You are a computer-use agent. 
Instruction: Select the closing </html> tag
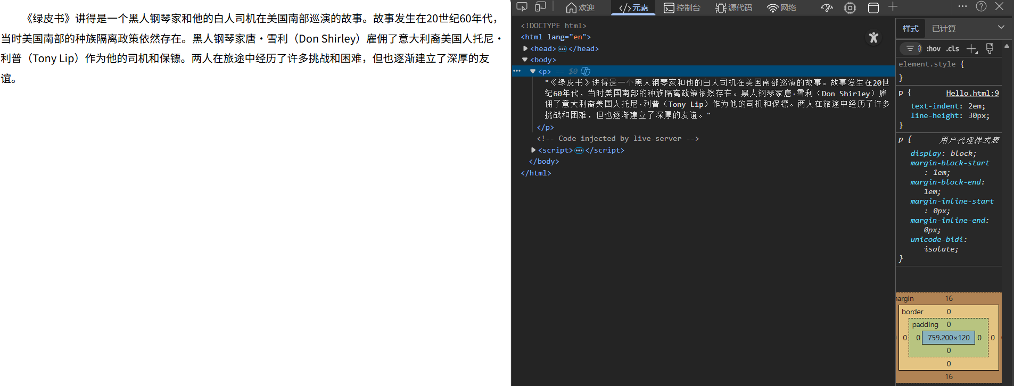pyautogui.click(x=536, y=173)
